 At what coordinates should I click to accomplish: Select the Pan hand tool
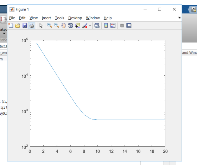pos(64,26)
